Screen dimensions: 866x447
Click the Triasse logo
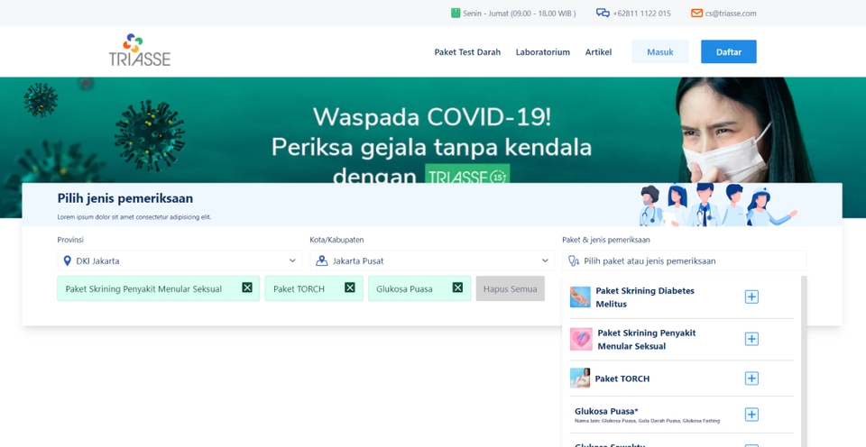(140, 50)
